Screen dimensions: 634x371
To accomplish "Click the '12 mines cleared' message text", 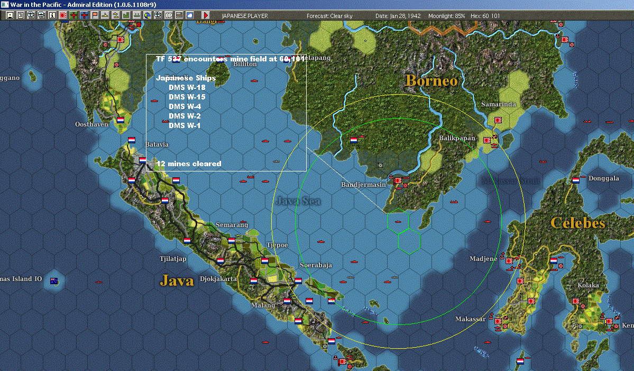I will [189, 164].
